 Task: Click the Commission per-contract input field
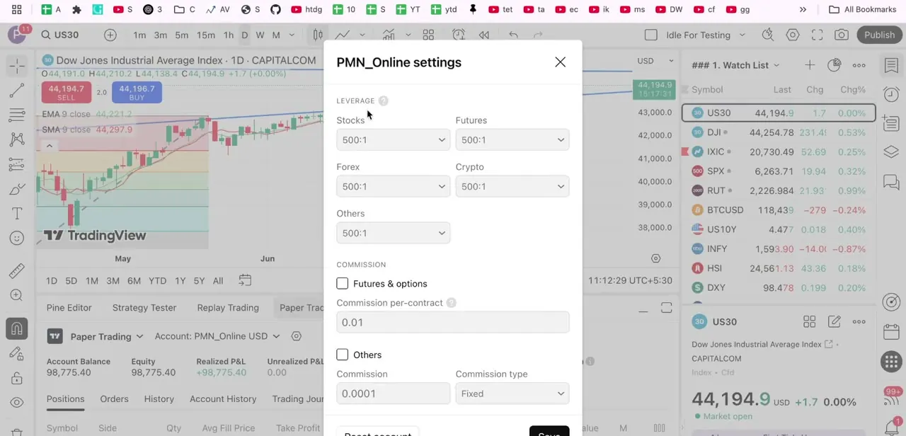tap(453, 322)
